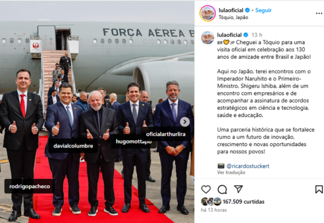
Task: Open the @ricardostuckert mention link
Action: [248, 166]
